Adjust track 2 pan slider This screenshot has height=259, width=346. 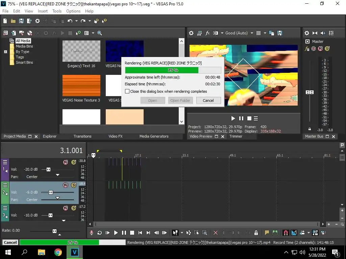pos(57,198)
